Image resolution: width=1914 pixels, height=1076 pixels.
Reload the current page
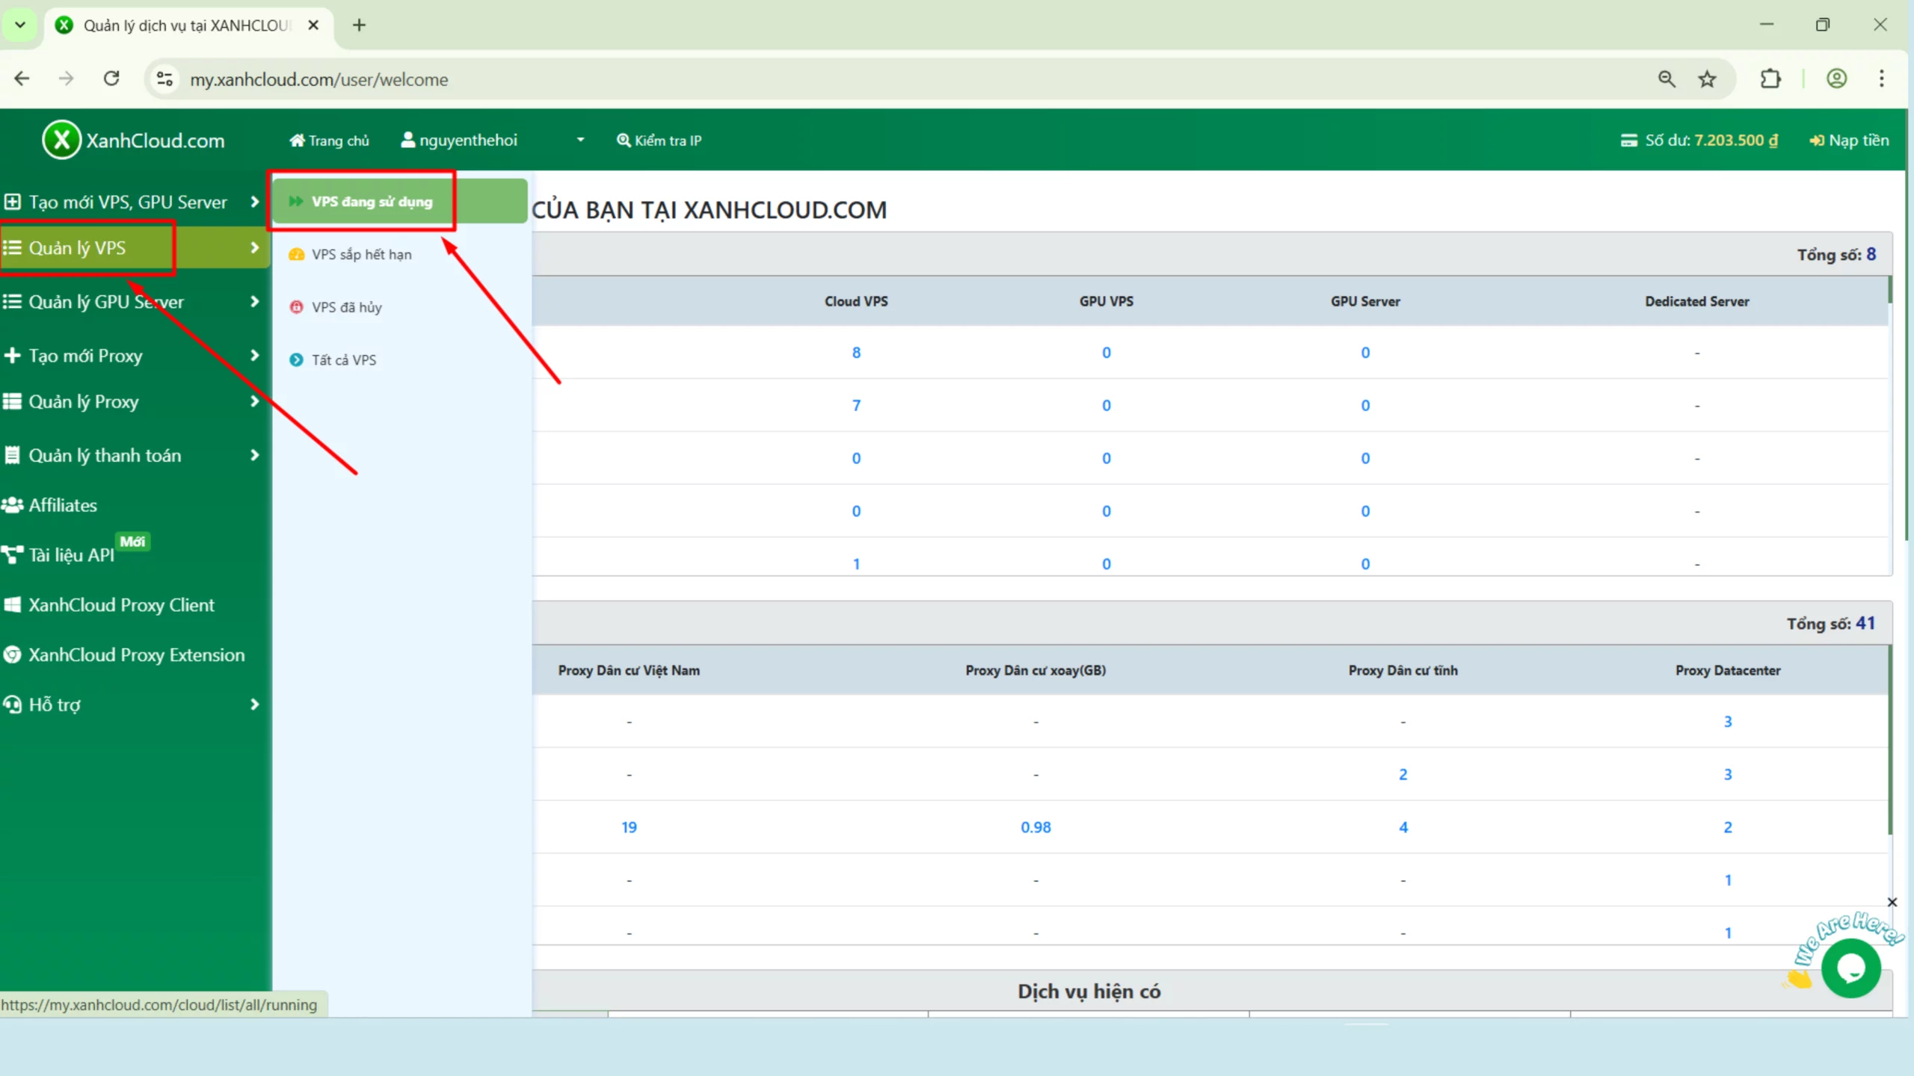coord(111,78)
